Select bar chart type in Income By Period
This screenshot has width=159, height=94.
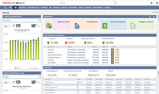[x=14, y=26]
